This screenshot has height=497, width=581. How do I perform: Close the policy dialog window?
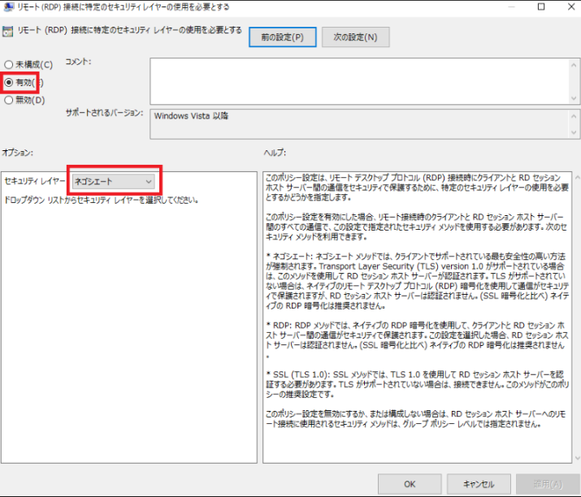(x=571, y=6)
